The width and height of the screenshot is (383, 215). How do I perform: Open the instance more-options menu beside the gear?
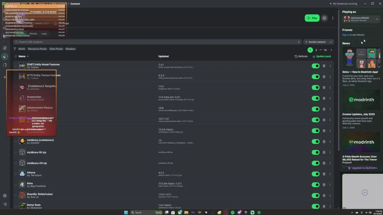[332, 18]
